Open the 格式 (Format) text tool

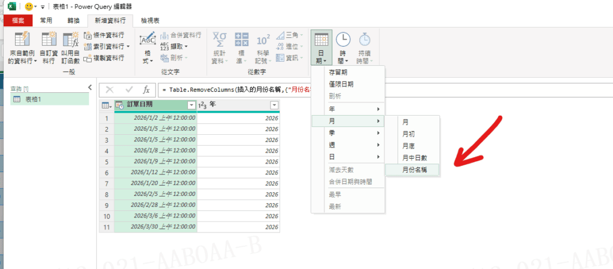(x=147, y=48)
